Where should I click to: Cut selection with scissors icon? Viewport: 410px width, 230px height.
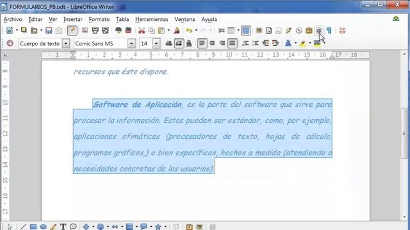click(142, 30)
